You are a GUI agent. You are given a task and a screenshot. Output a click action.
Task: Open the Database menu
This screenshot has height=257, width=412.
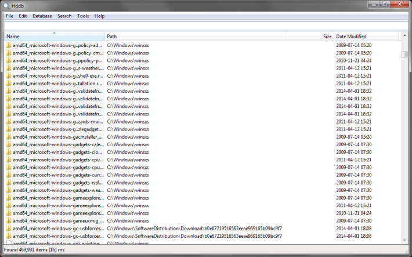click(42, 16)
